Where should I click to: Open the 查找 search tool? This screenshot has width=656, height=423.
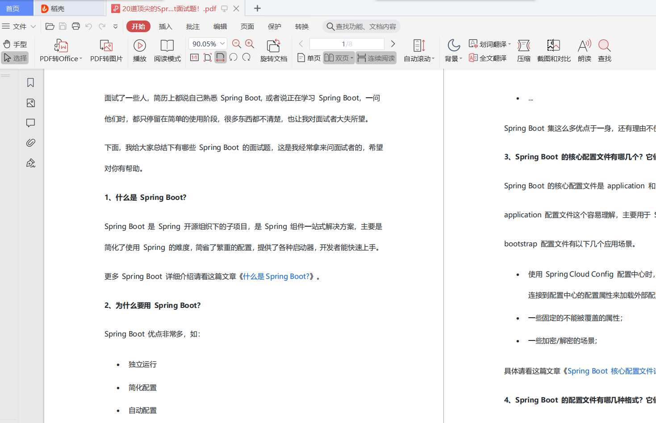[604, 50]
